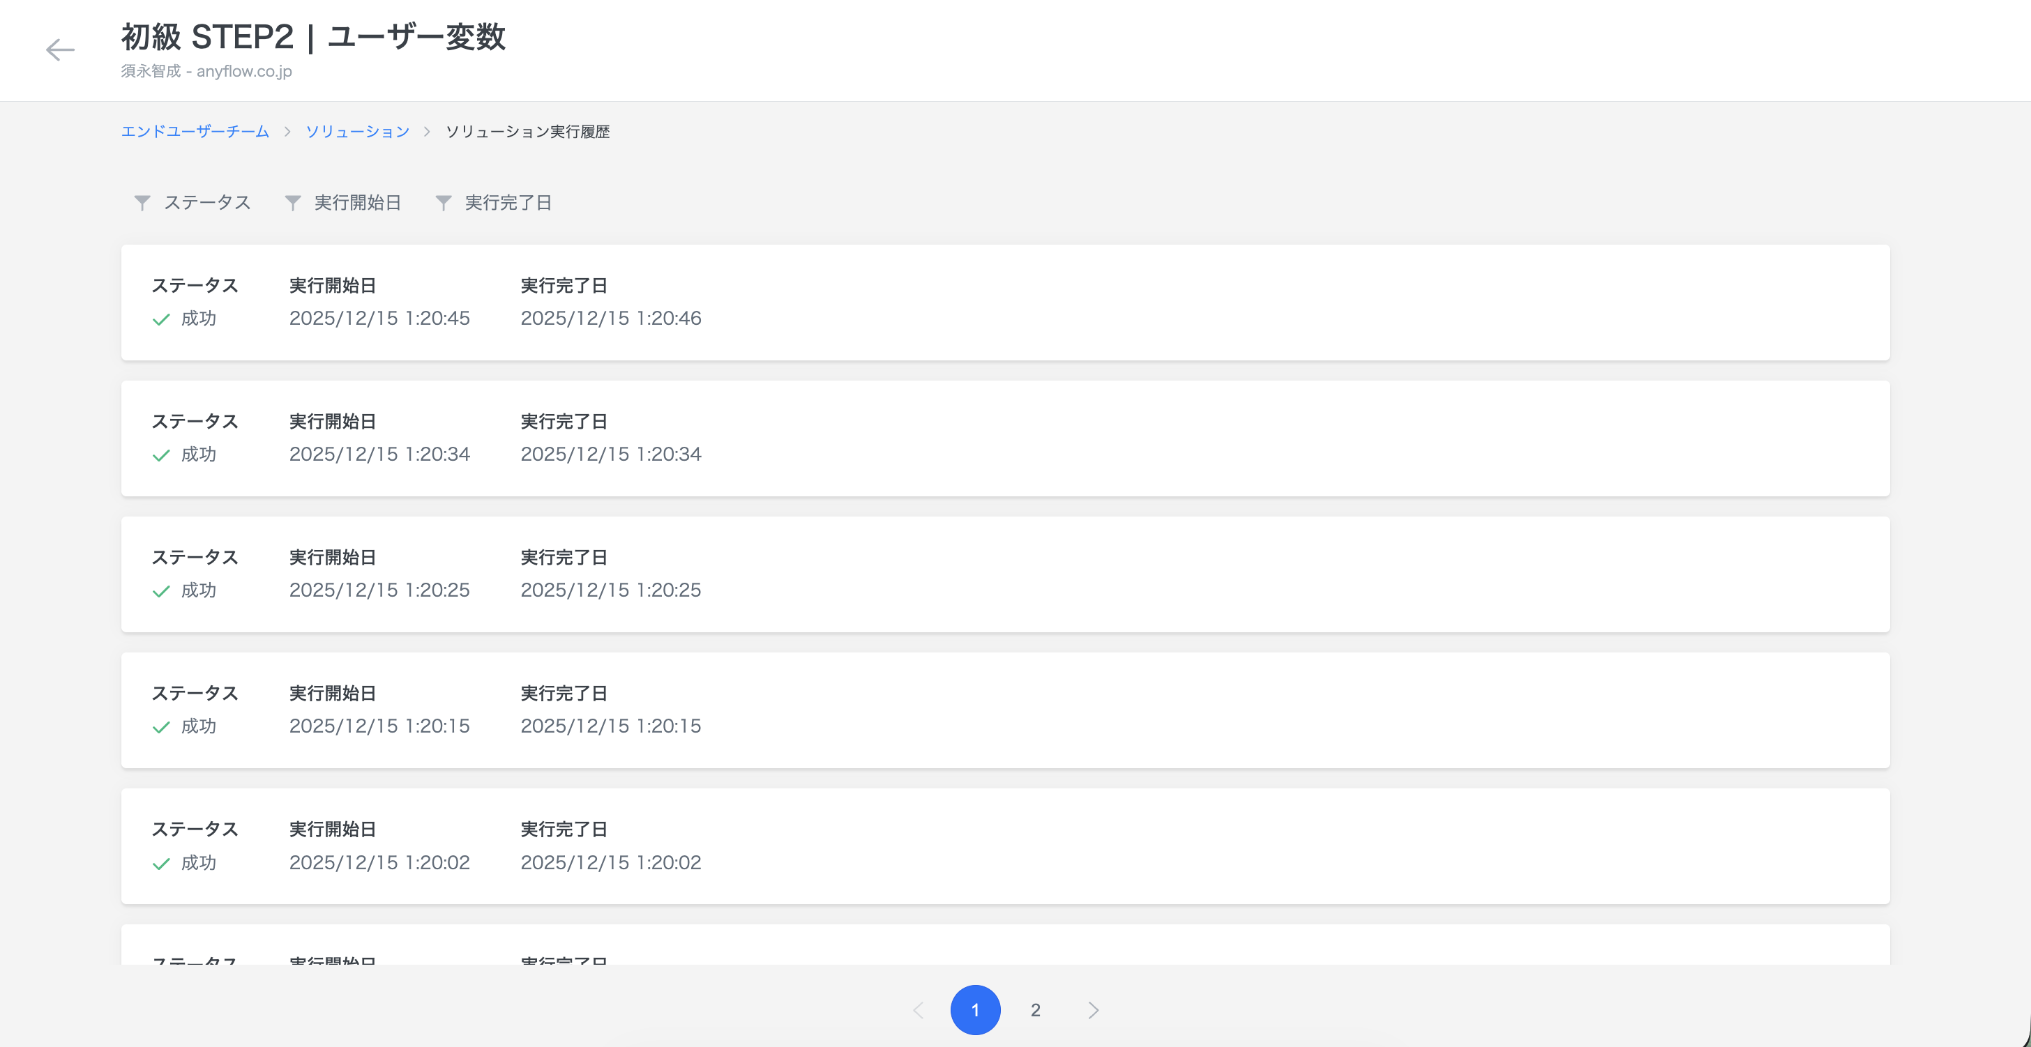Viewport: 2031px width, 1047px height.
Task: Open the ステータス filter dropdown
Action: [x=206, y=204]
